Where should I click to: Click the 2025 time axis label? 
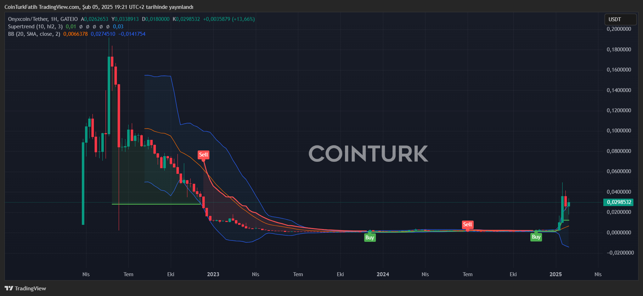(555, 274)
